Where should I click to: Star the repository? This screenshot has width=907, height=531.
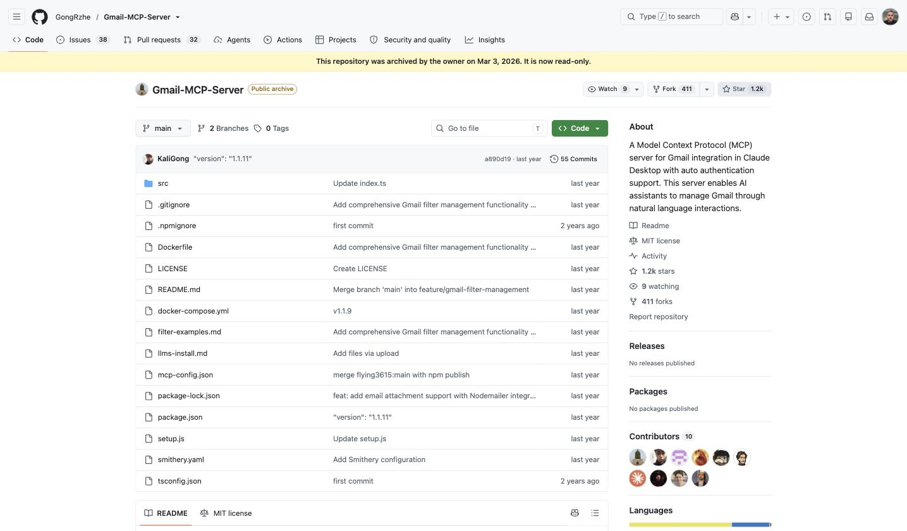(x=745, y=89)
